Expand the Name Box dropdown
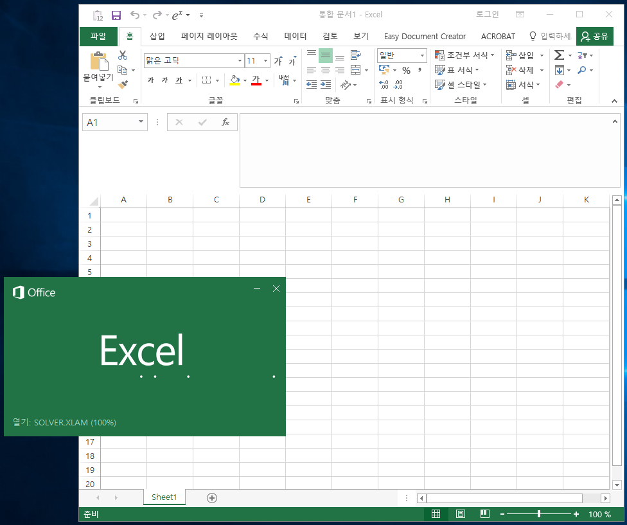 pos(141,121)
